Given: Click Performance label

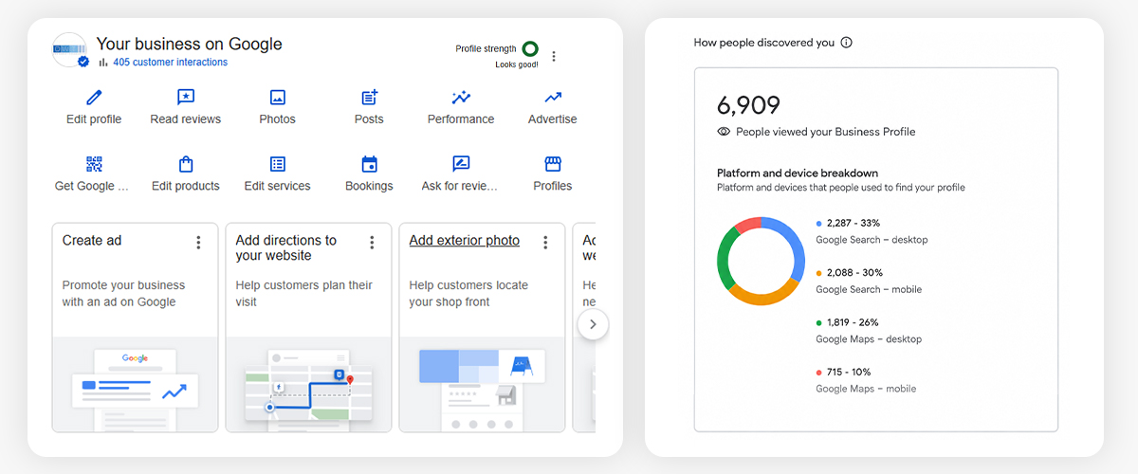Looking at the screenshot, I should click(x=461, y=119).
